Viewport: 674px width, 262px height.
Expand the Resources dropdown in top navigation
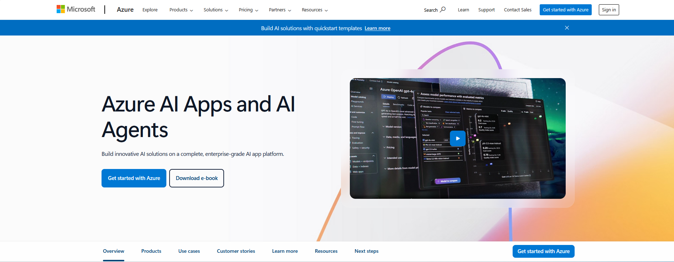tap(315, 10)
